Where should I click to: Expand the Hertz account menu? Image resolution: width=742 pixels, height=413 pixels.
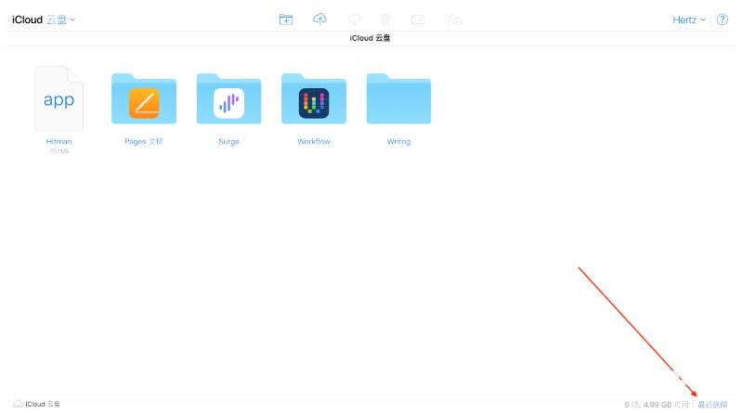(689, 19)
